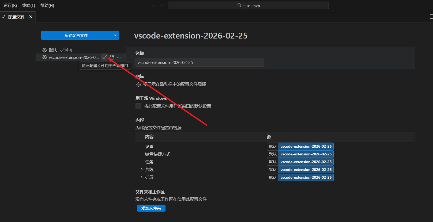
Task: Set 任务 source to vscode-extension-2026-02-25
Action: (x=306, y=162)
